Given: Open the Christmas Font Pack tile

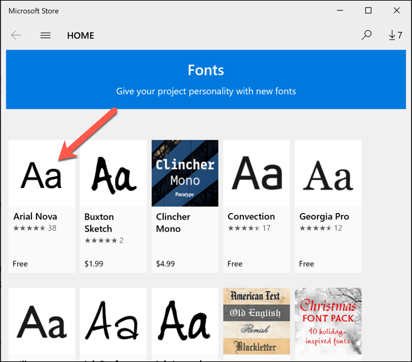Looking at the screenshot, I should (x=328, y=321).
